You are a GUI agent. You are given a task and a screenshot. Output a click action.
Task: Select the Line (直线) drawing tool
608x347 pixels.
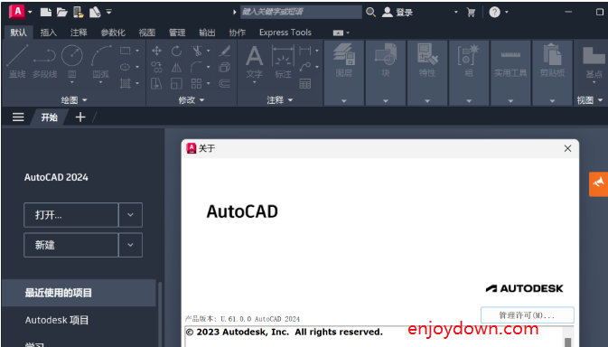click(x=17, y=61)
